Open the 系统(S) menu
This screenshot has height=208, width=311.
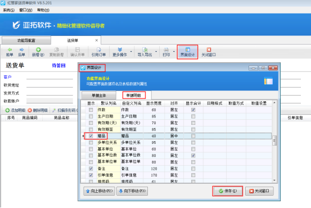(x=9, y=10)
